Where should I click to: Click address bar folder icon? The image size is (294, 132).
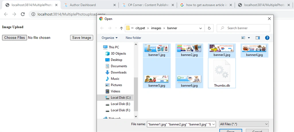coord(128,28)
